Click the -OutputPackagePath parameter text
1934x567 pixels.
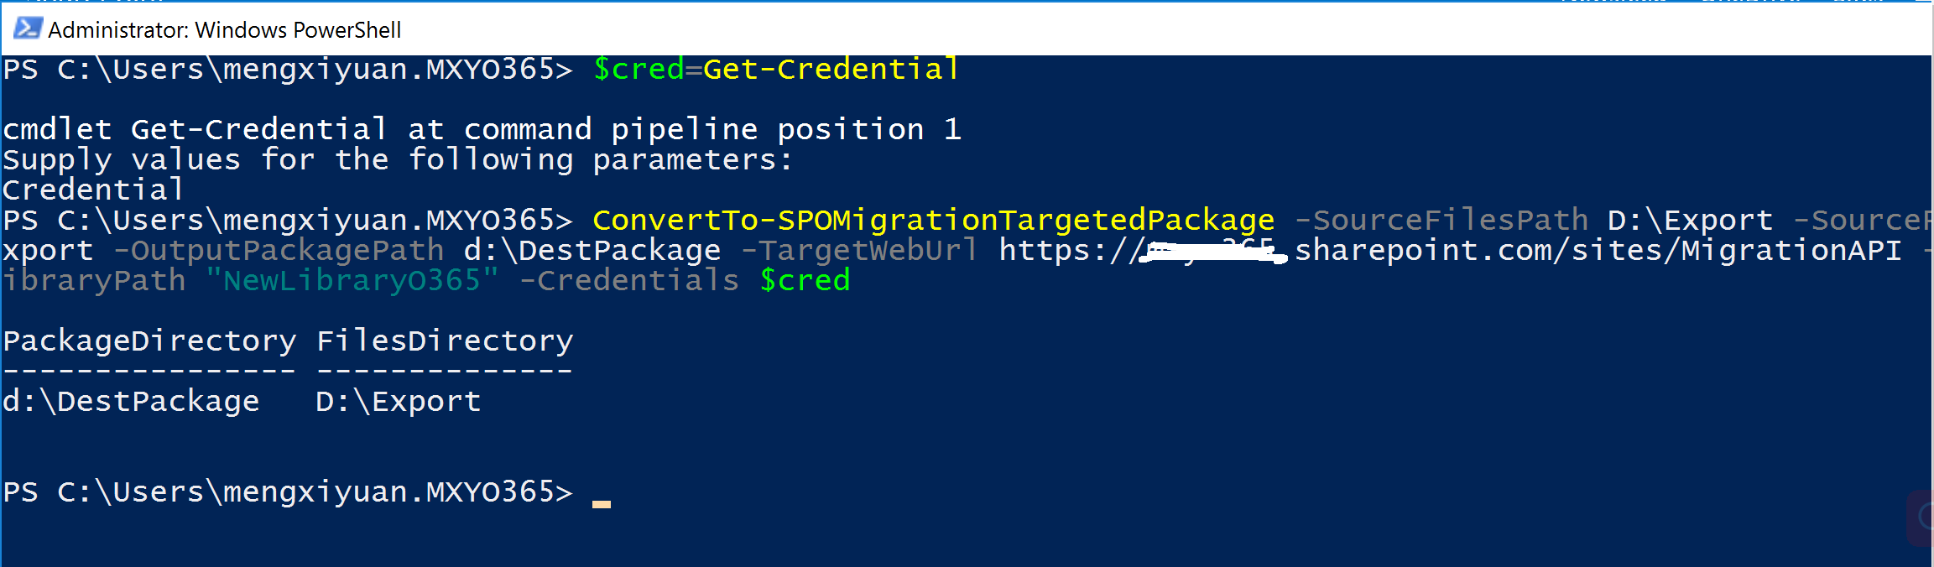(x=279, y=251)
